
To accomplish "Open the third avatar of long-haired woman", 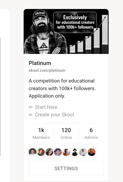I will [x=49, y=152].
